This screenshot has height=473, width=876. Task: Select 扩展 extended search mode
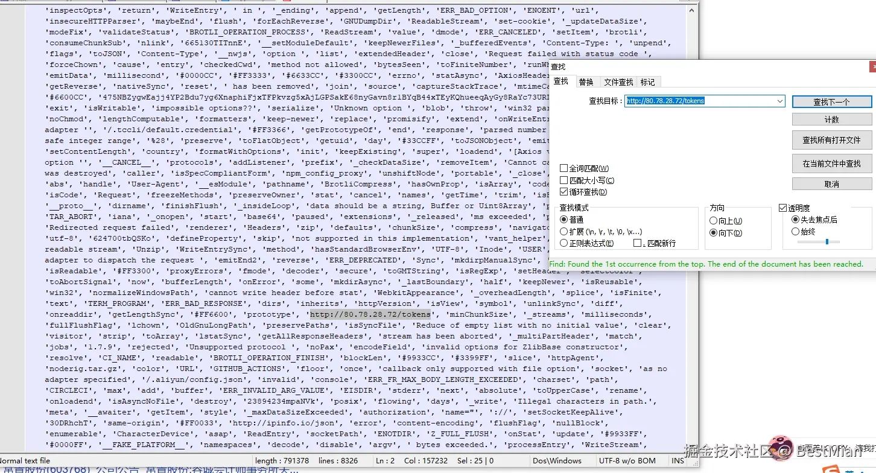click(x=564, y=232)
